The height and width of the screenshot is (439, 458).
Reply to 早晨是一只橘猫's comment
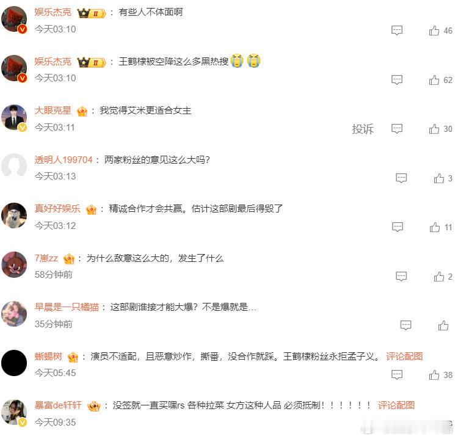[405, 325]
